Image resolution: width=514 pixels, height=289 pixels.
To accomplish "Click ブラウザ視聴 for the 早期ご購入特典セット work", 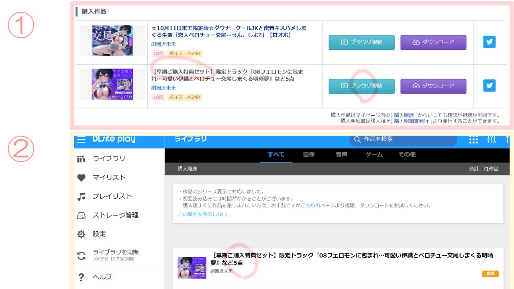I will coord(361,86).
